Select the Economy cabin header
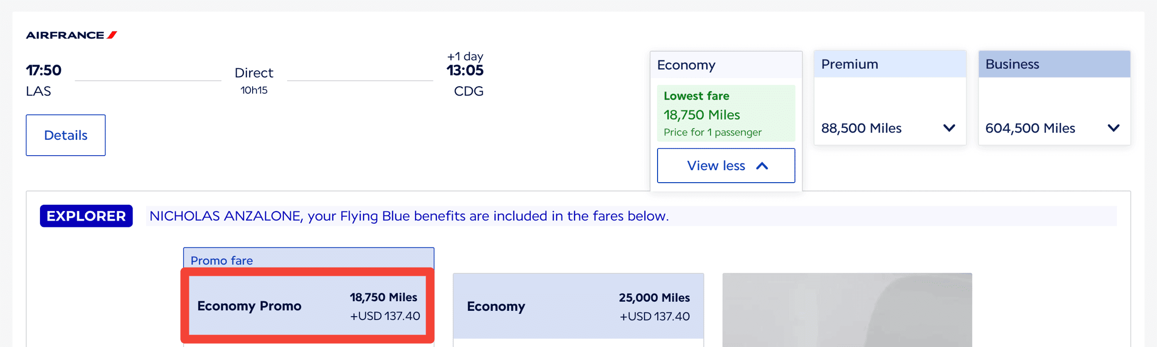Image resolution: width=1157 pixels, height=347 pixels. [726, 65]
